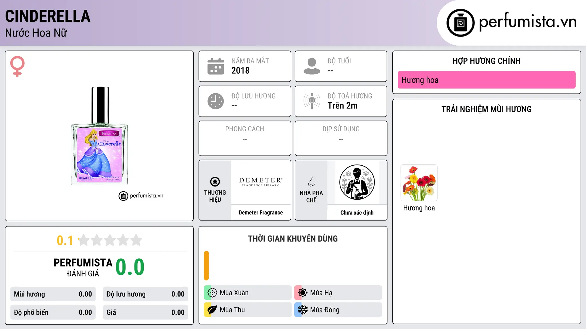
Task: Open the Demeter Fragrance Library brand logo
Action: coord(261,182)
